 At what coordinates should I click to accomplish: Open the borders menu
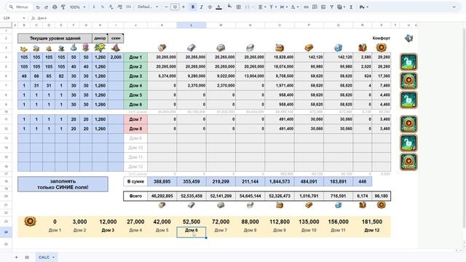(x=238, y=7)
